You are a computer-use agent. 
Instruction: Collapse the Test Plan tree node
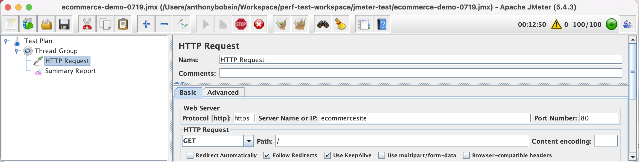(6, 41)
